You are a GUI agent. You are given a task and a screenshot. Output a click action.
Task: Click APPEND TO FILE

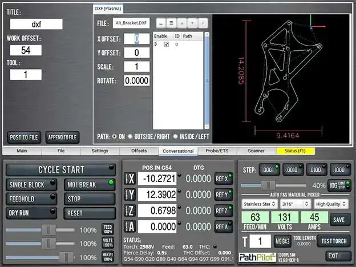[62, 137]
